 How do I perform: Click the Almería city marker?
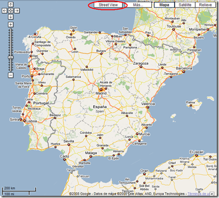point(119,154)
